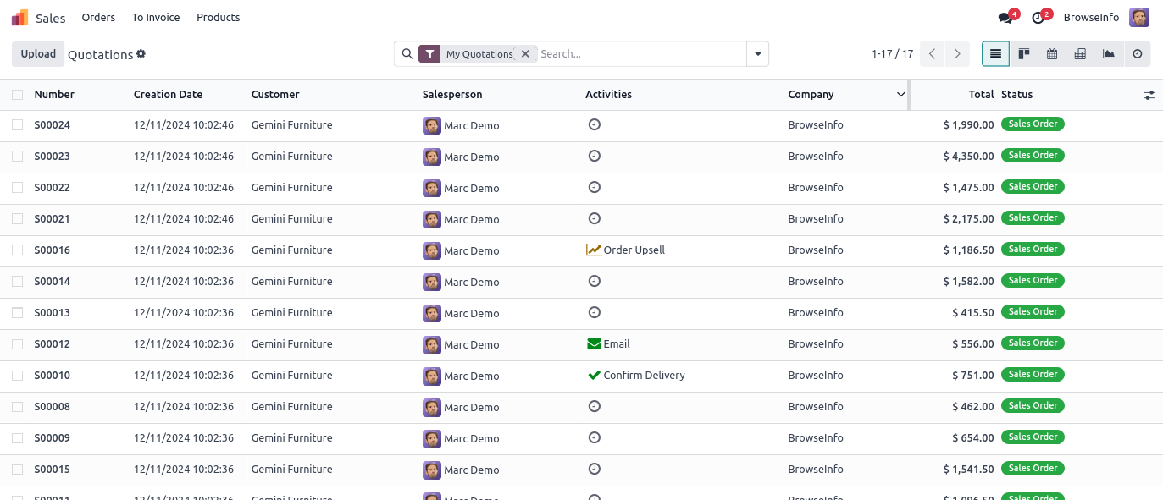The height and width of the screenshot is (500, 1163).
Task: Remove the My Quotations filter
Action: [525, 54]
